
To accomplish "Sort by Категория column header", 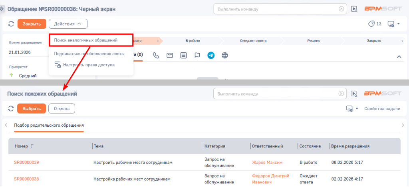I will (x=215, y=146).
